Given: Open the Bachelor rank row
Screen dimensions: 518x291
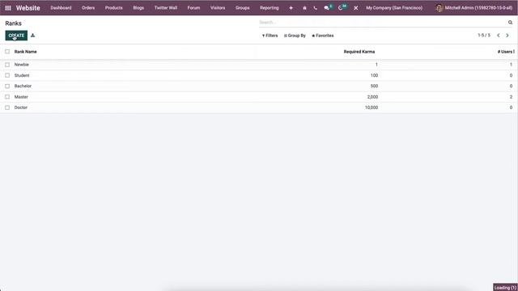Looking at the screenshot, I should click(x=259, y=86).
